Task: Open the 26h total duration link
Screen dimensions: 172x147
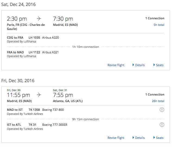Action: (x=158, y=101)
